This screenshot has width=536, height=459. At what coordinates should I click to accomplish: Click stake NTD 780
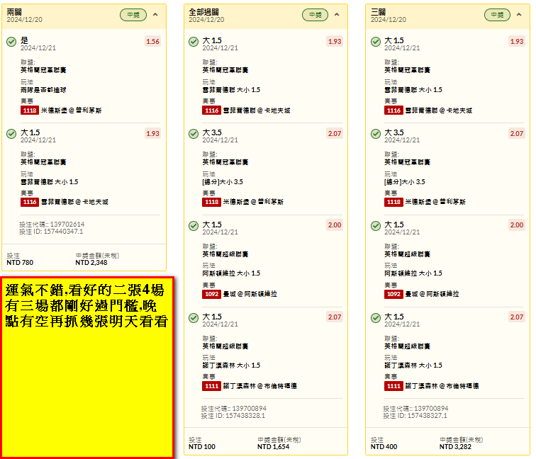20,263
